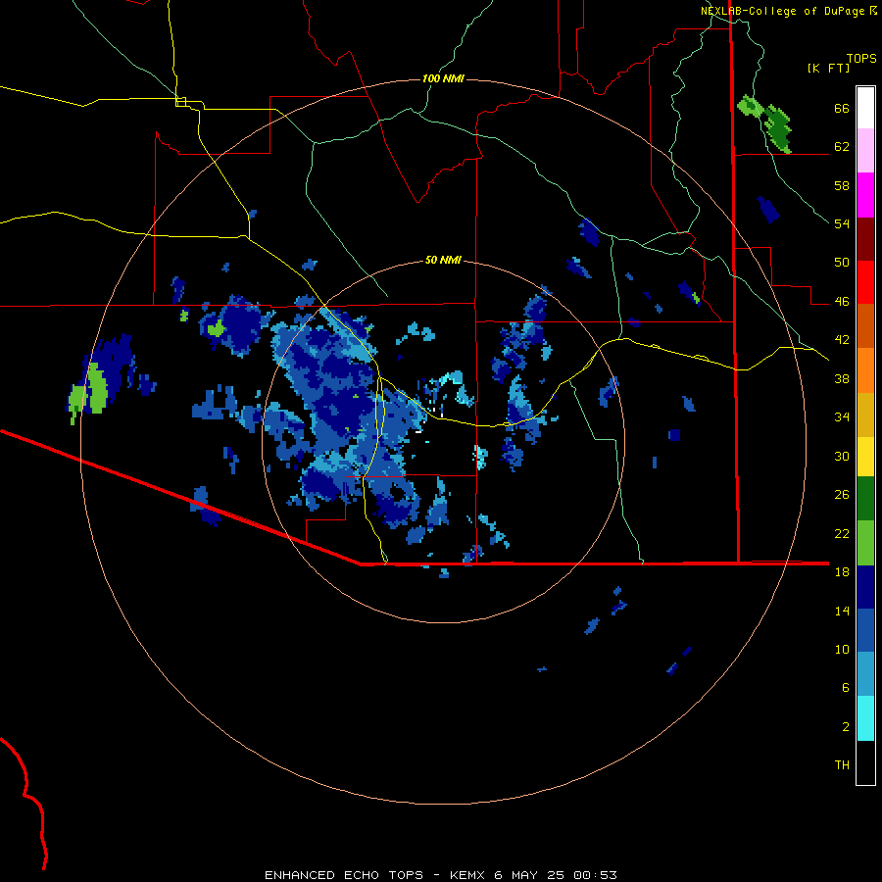
Task: Click the 54 legend value
Action: point(842,223)
